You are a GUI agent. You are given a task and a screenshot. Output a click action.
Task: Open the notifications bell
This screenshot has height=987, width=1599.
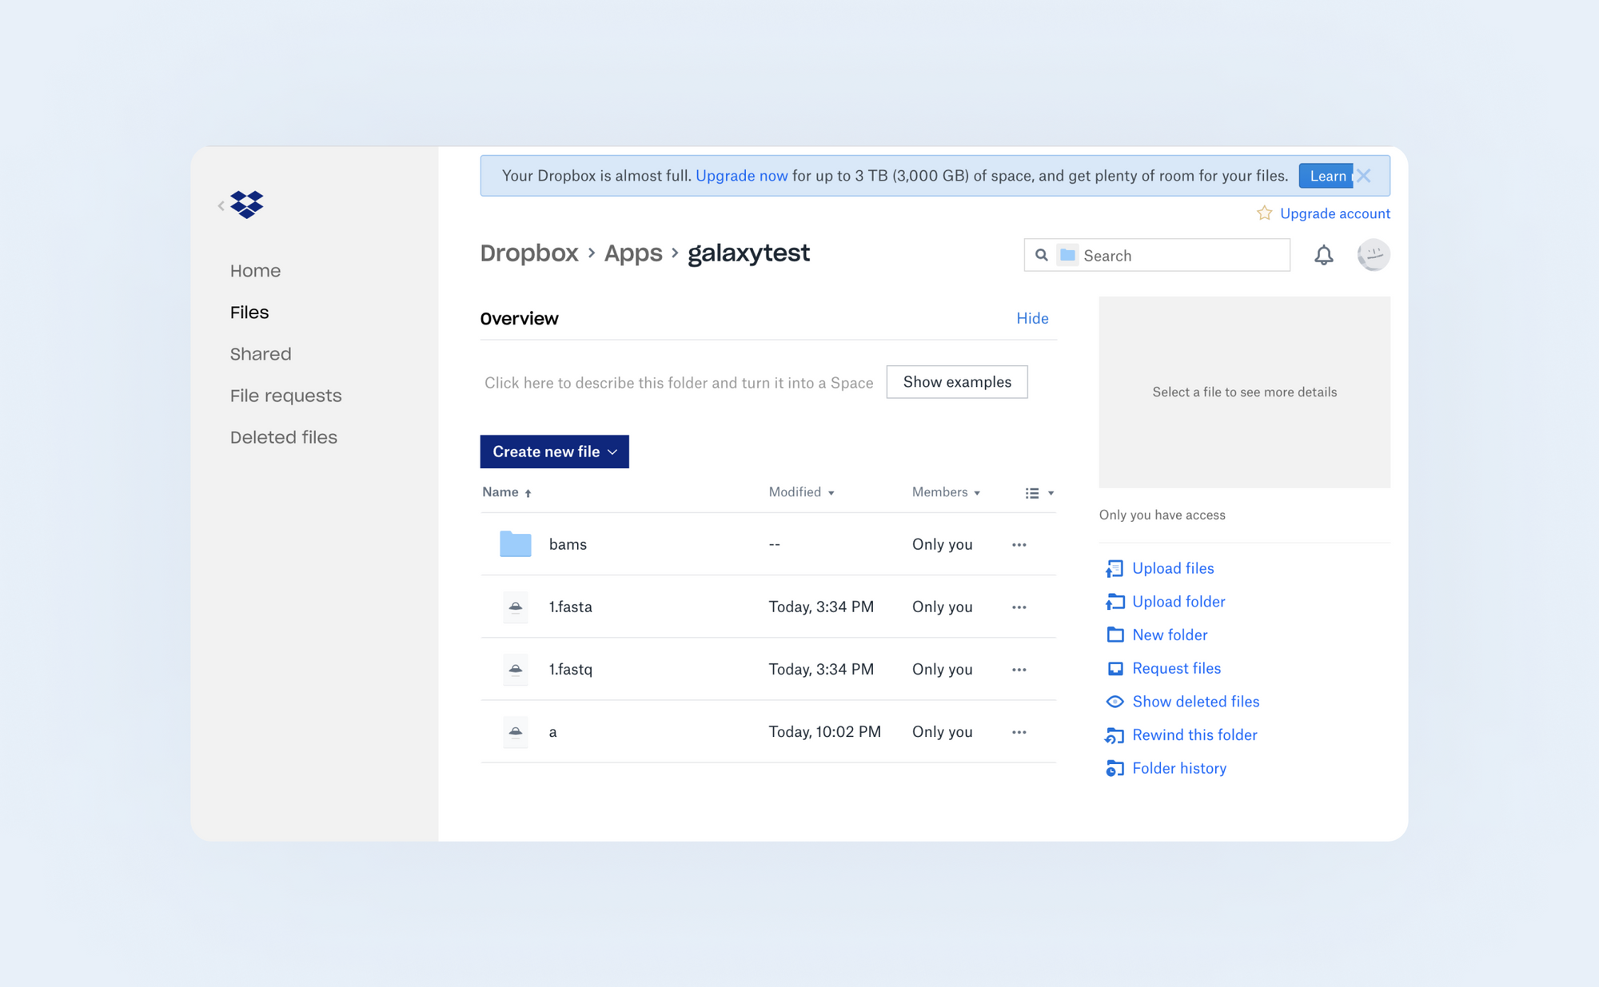pyautogui.click(x=1324, y=255)
